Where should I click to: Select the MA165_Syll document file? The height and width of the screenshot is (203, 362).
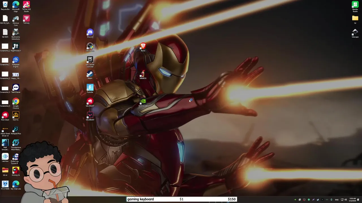(5, 19)
